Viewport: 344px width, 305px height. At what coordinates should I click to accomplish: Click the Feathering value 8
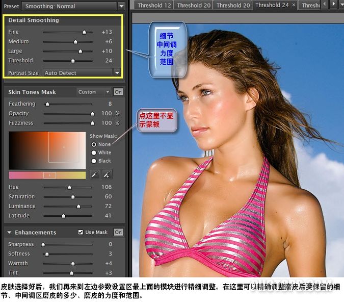coord(110,104)
